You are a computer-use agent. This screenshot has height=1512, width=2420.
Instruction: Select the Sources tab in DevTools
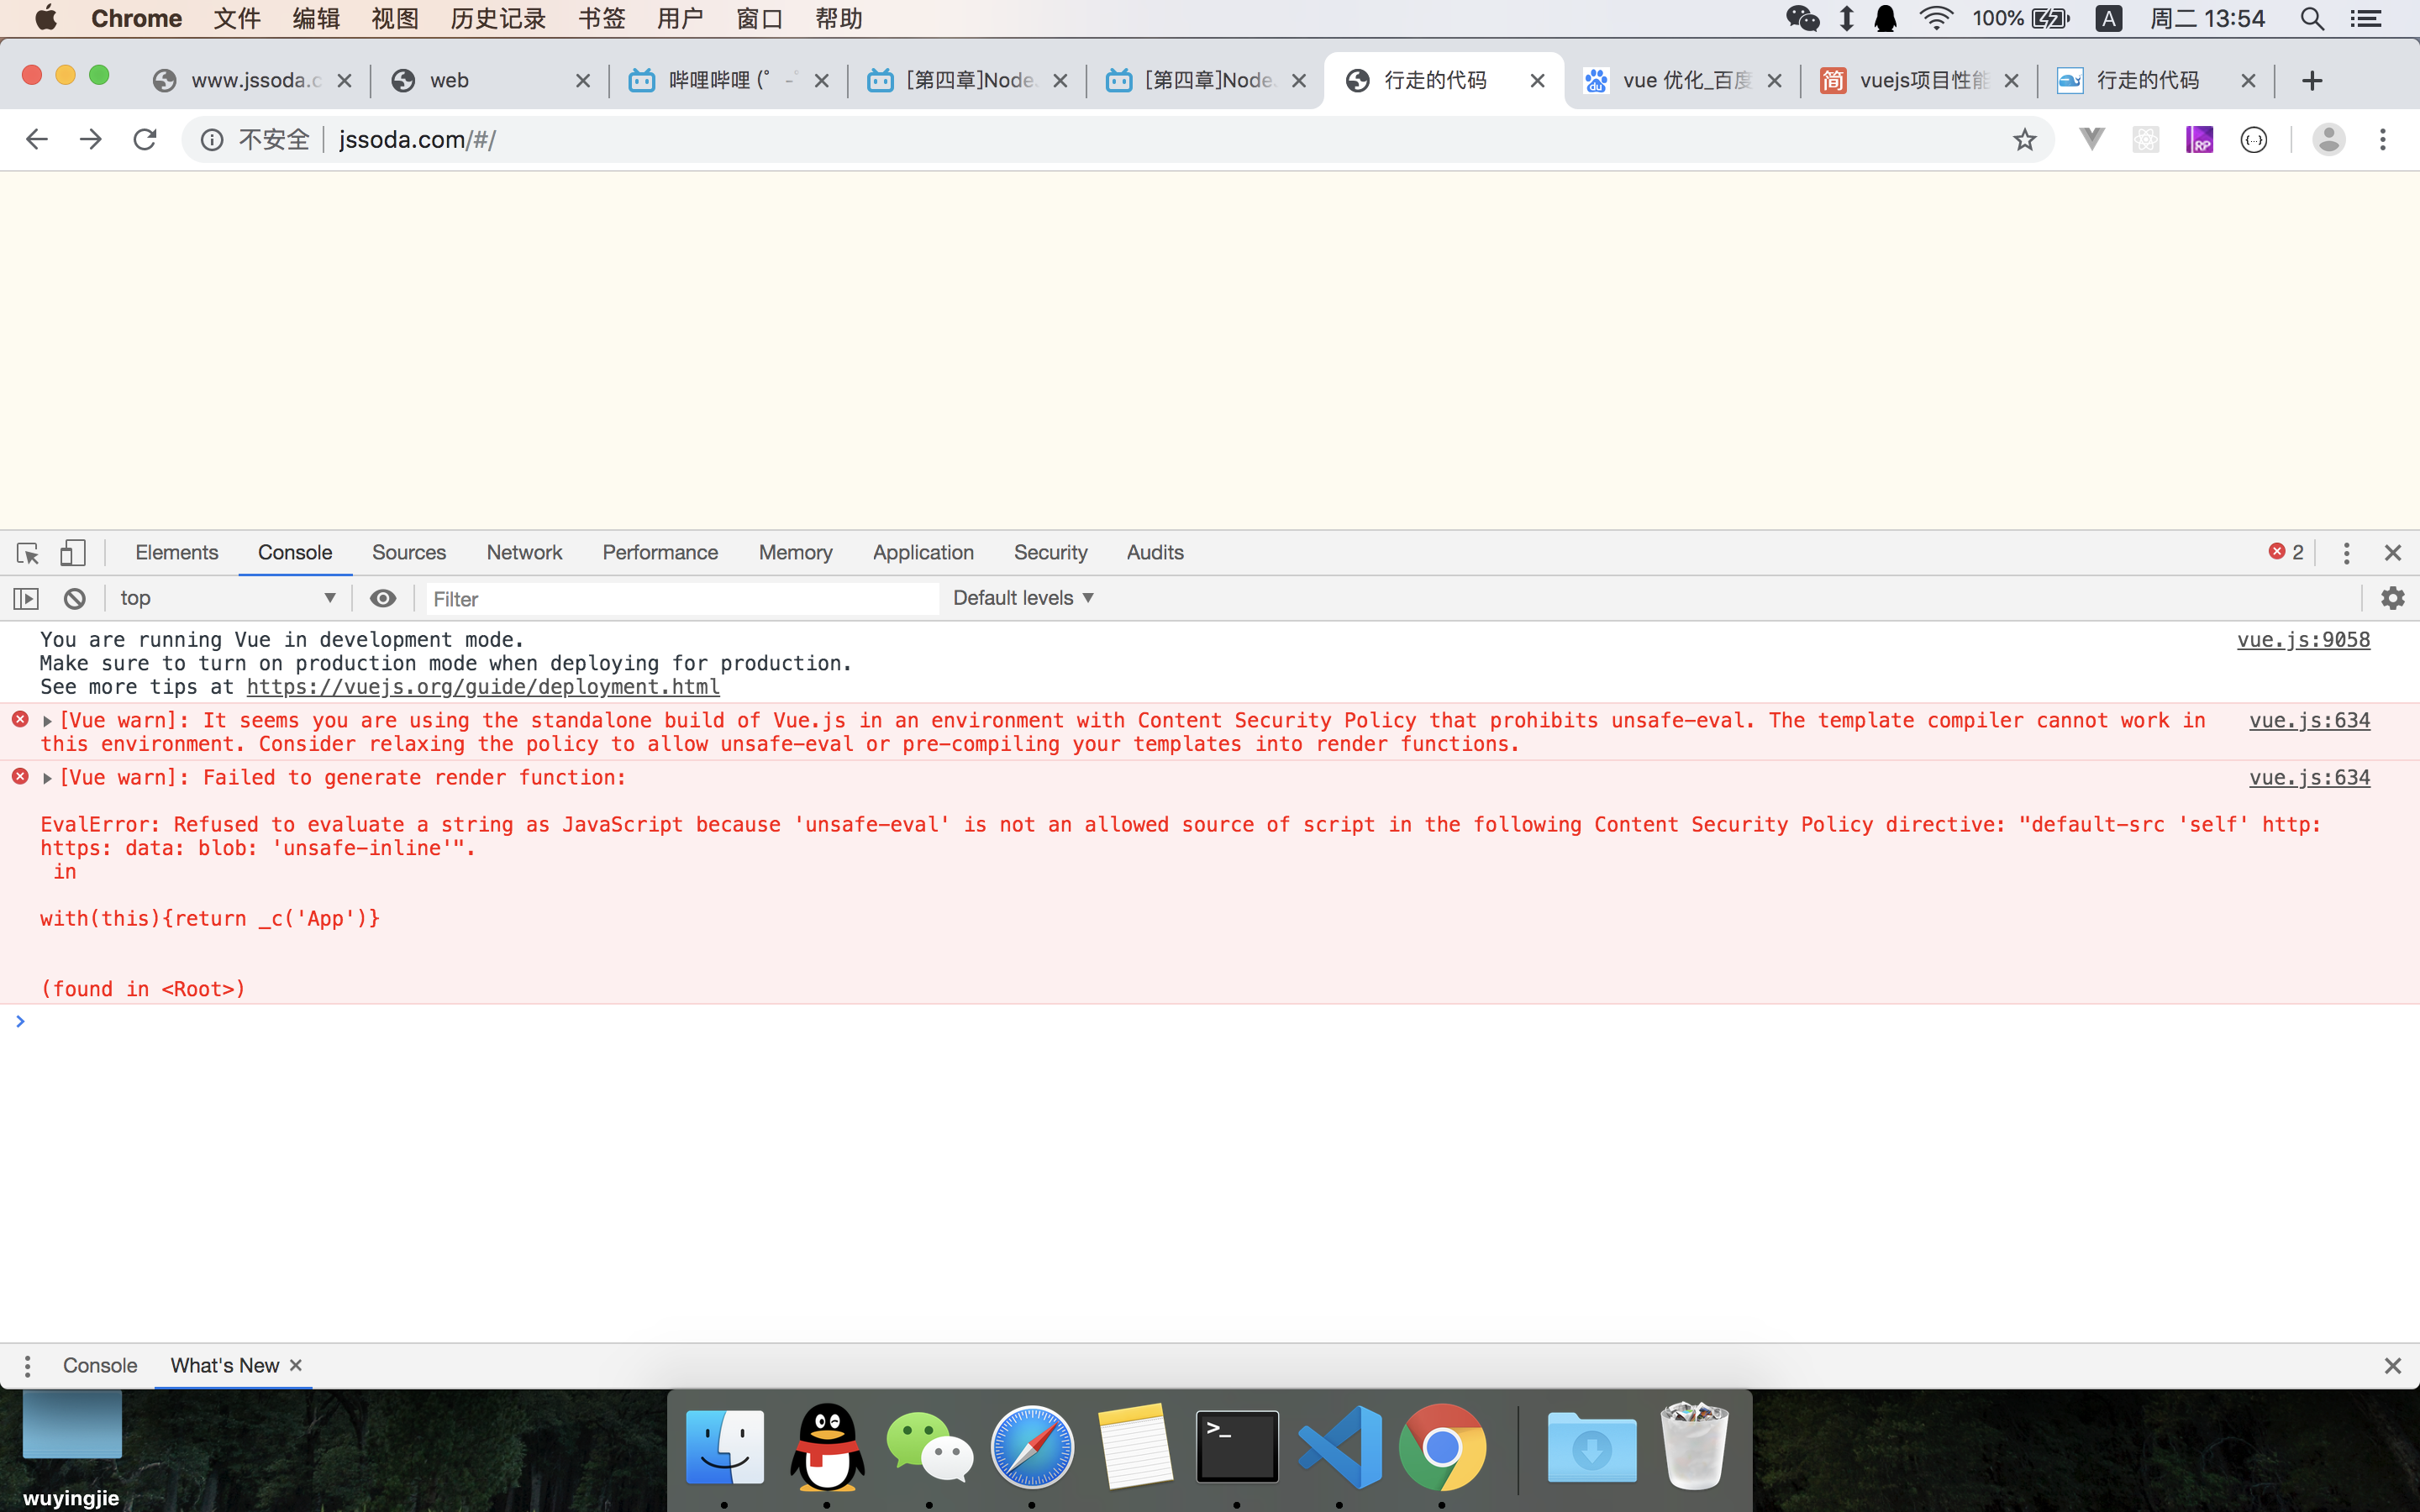pyautogui.click(x=409, y=552)
